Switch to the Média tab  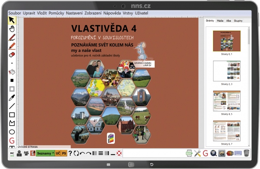click(x=220, y=21)
